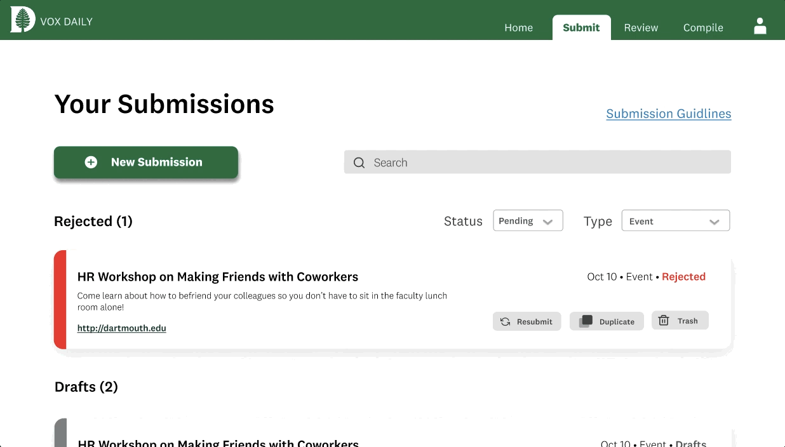Open the Type dropdown showing Event
The height and width of the screenshot is (447, 785).
tap(676, 221)
